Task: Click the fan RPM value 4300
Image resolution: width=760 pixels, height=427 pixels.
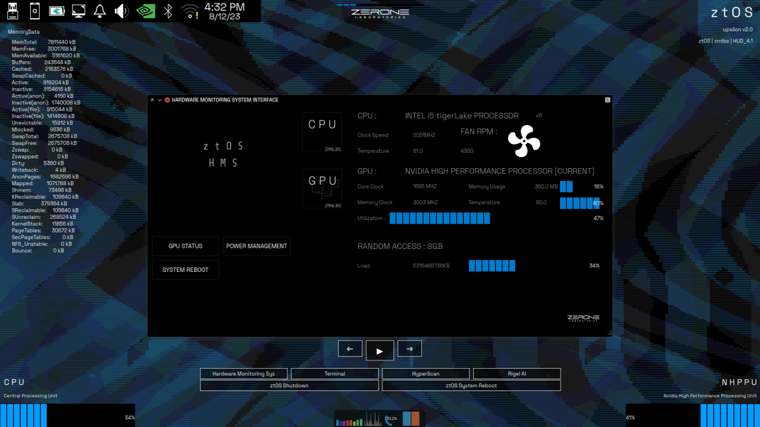Action: [x=467, y=151]
